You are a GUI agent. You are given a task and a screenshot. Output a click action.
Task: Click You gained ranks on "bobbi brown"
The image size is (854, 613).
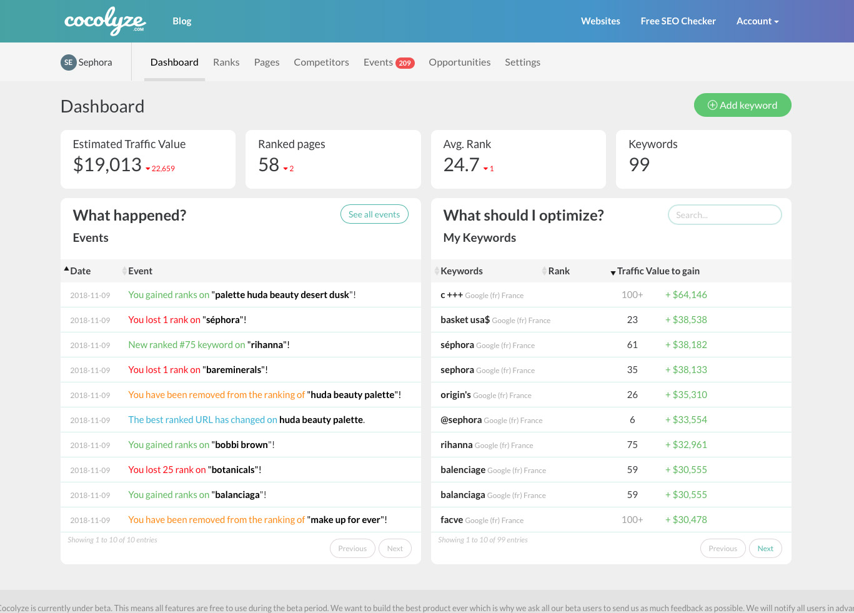[201, 445]
